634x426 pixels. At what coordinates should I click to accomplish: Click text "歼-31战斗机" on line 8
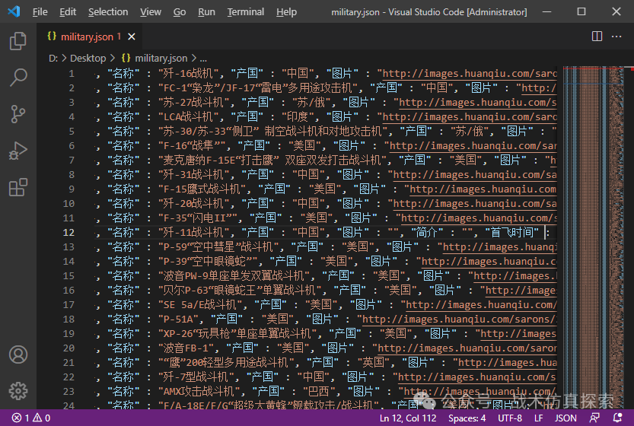point(193,175)
